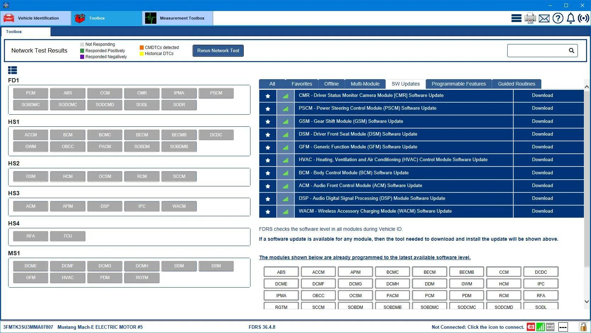Open the Guided Routines tab

pos(517,84)
